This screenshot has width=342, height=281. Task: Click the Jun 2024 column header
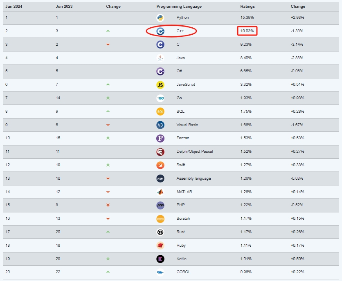(x=14, y=7)
